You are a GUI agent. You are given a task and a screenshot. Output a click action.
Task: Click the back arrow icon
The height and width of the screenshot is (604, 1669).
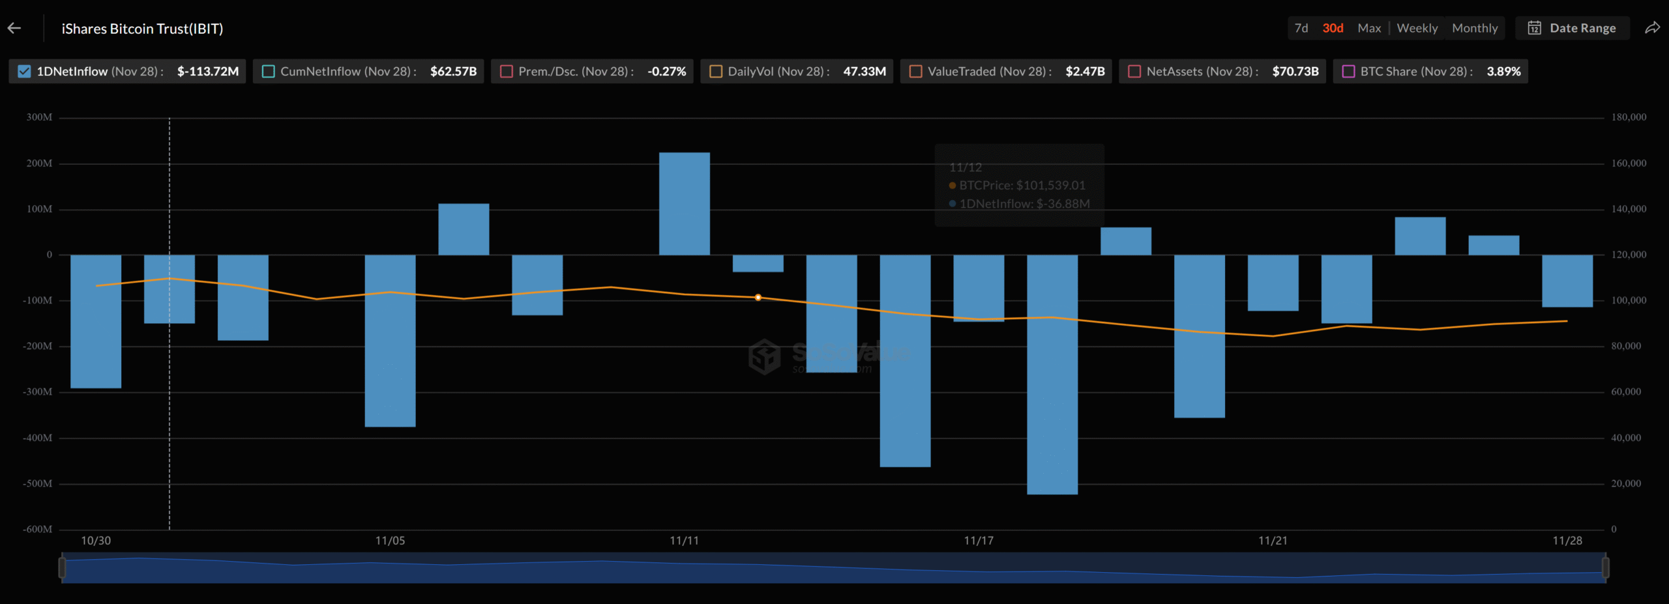[14, 28]
